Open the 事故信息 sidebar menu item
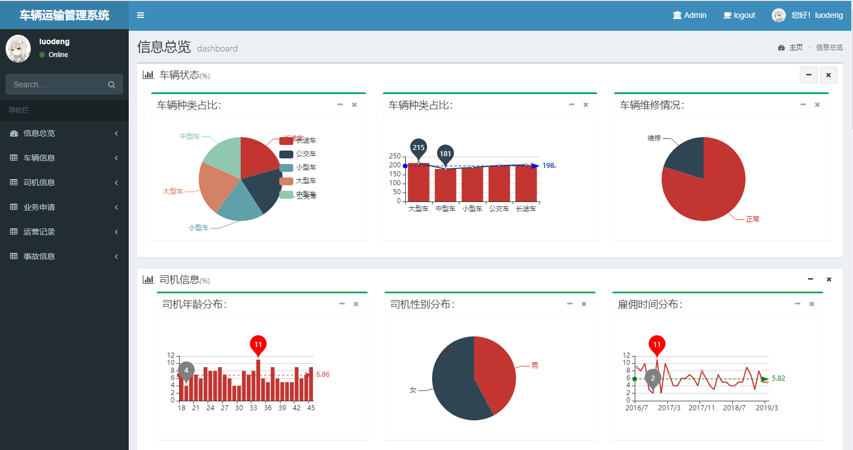Viewport: 853px width, 450px height. pos(64,256)
